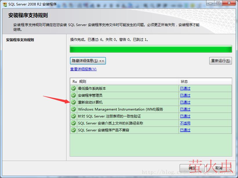Image resolution: width=238 pixels, height=178 pixels.
Task: Close the SQL Server setup window
Action: tap(229, 3)
